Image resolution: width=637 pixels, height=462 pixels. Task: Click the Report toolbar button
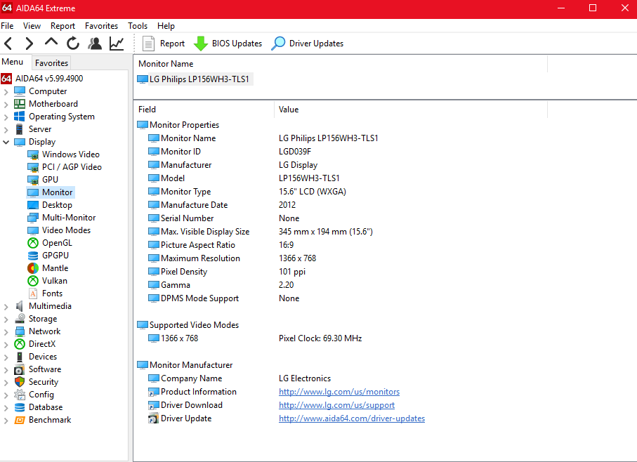coord(164,44)
